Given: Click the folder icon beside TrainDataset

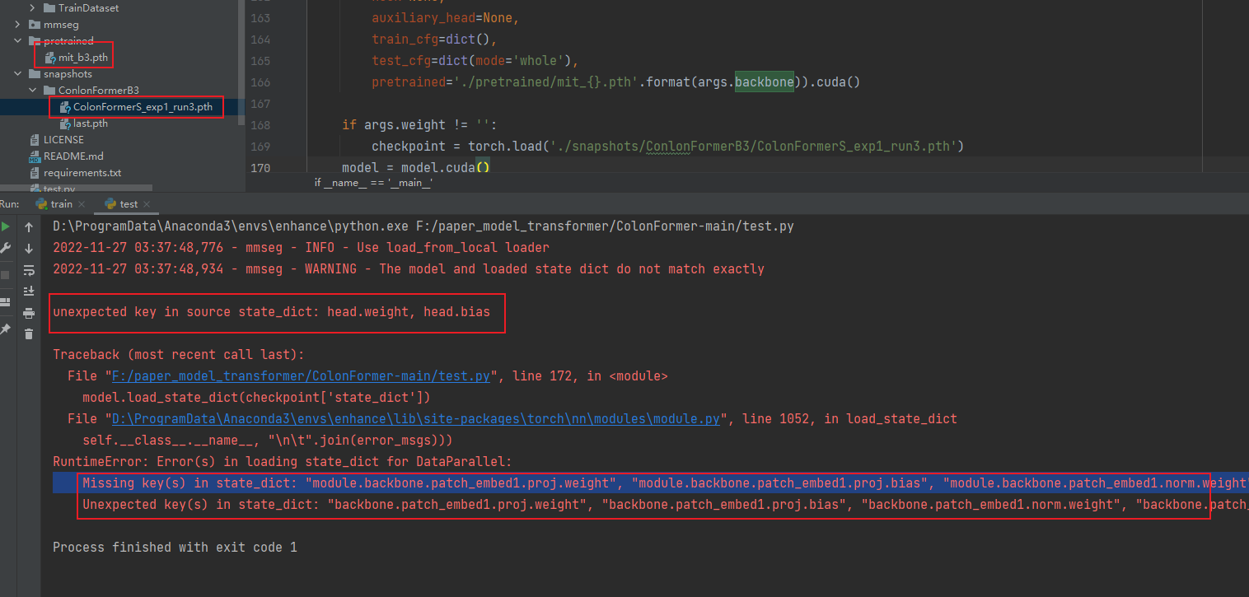Looking at the screenshot, I should pos(49,8).
